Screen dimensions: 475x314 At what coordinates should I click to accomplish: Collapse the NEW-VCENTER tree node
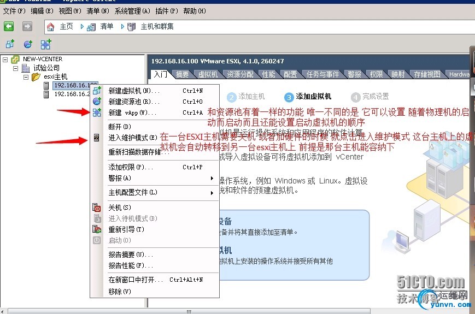pyautogui.click(x=5, y=60)
